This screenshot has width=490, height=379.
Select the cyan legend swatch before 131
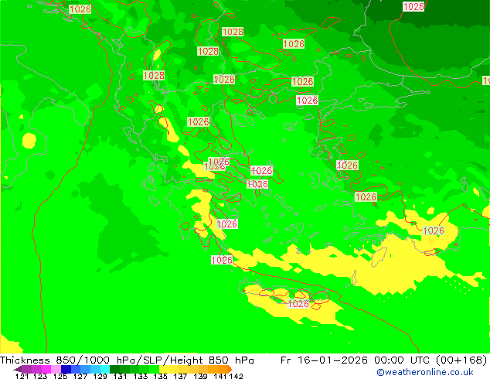pos(105,369)
